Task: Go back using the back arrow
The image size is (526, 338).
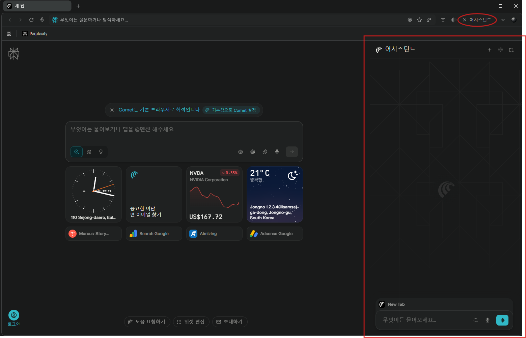Action: (10, 20)
